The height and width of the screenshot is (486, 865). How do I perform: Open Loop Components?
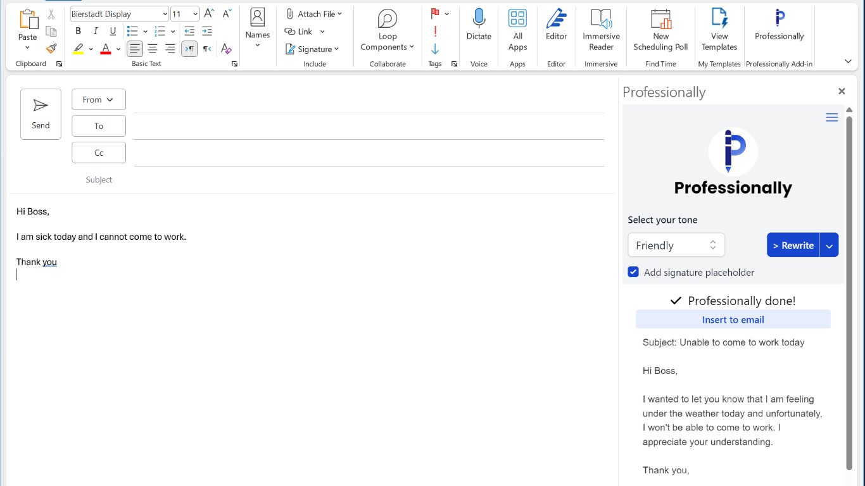tap(388, 30)
